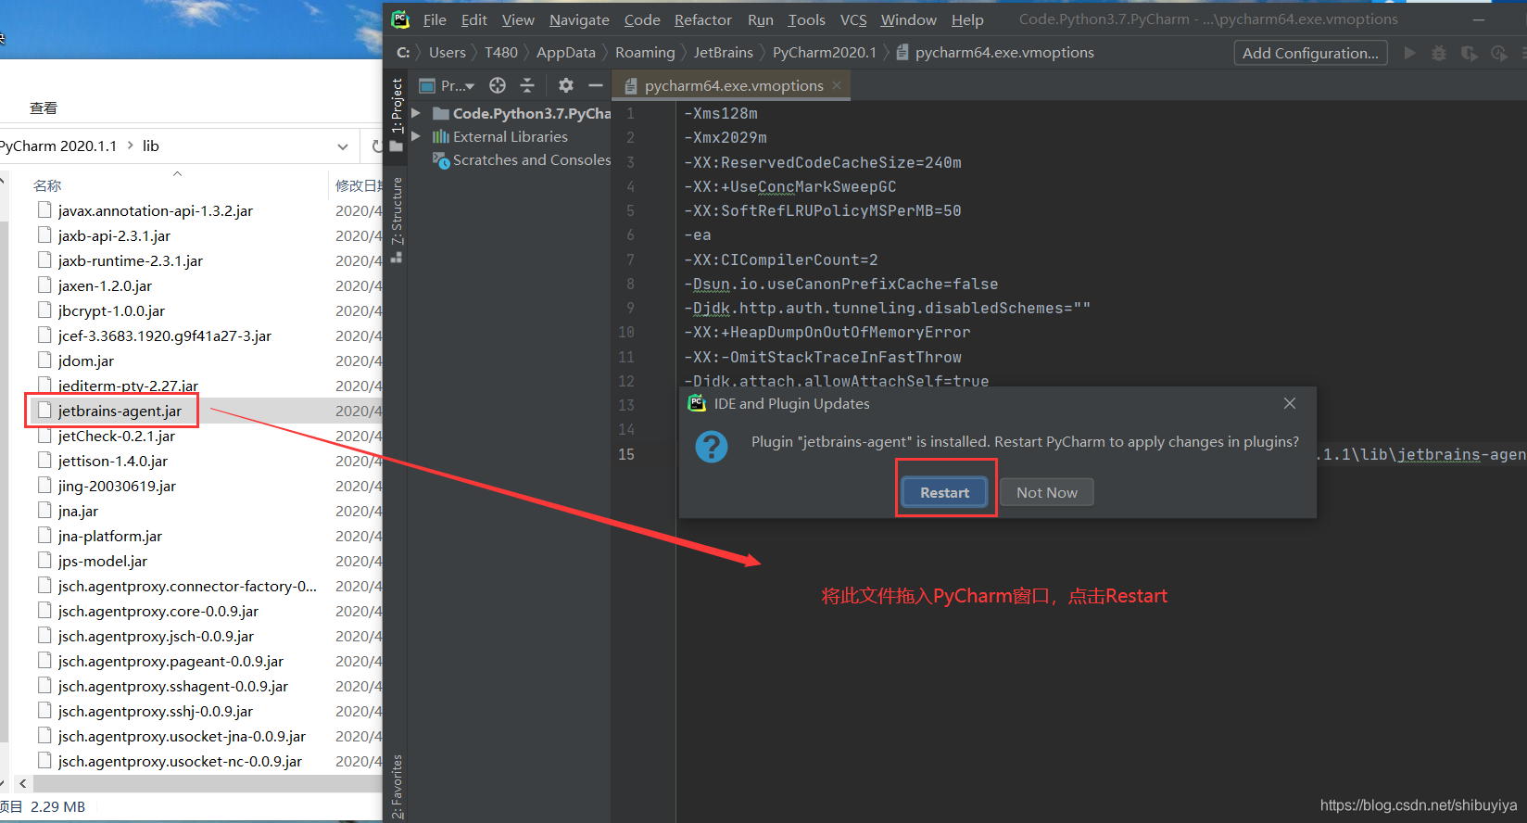This screenshot has width=1527, height=823.
Task: Open the Explorer address bar dropdown arrow
Action: click(343, 146)
